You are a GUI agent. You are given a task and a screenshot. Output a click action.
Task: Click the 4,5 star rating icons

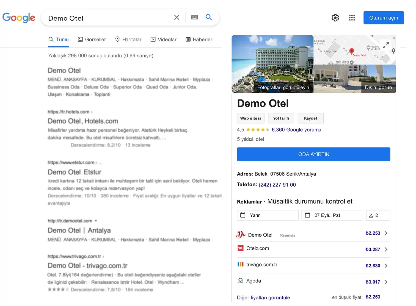click(258, 130)
